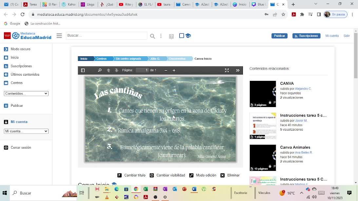Open the hamburger menu beside EducaMadrid logo

59,36
